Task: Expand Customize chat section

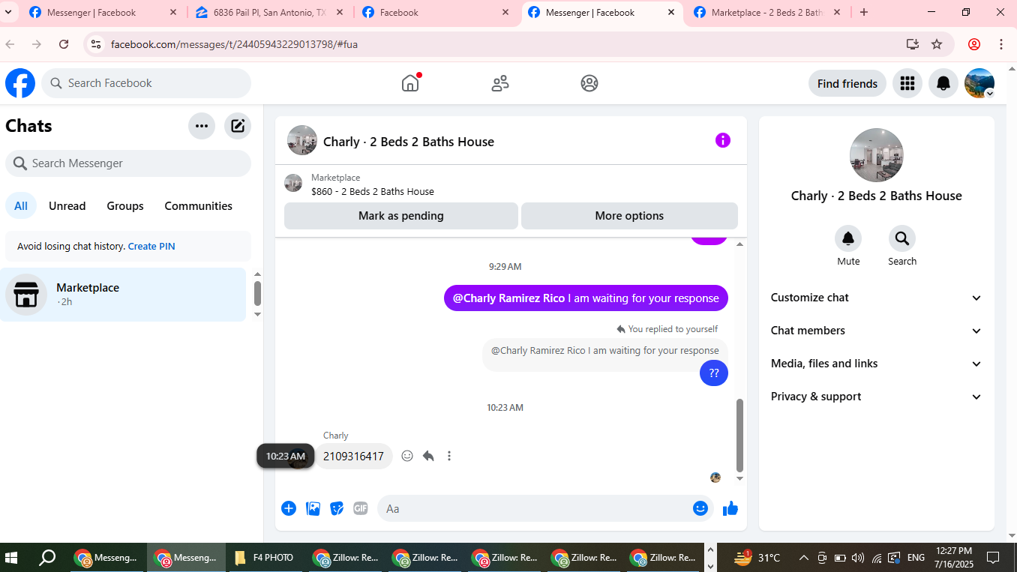Action: tap(877, 298)
